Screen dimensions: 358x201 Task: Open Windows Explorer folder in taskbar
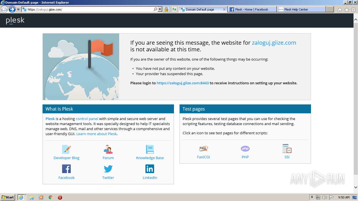[32, 197]
